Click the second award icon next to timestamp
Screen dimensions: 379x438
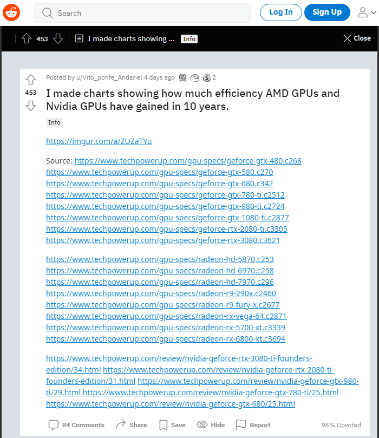[x=195, y=77]
